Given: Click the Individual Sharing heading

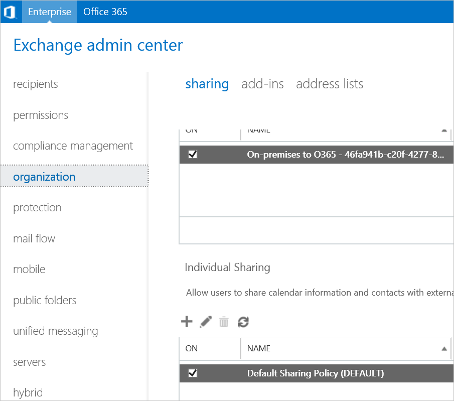Looking at the screenshot, I should tap(227, 267).
